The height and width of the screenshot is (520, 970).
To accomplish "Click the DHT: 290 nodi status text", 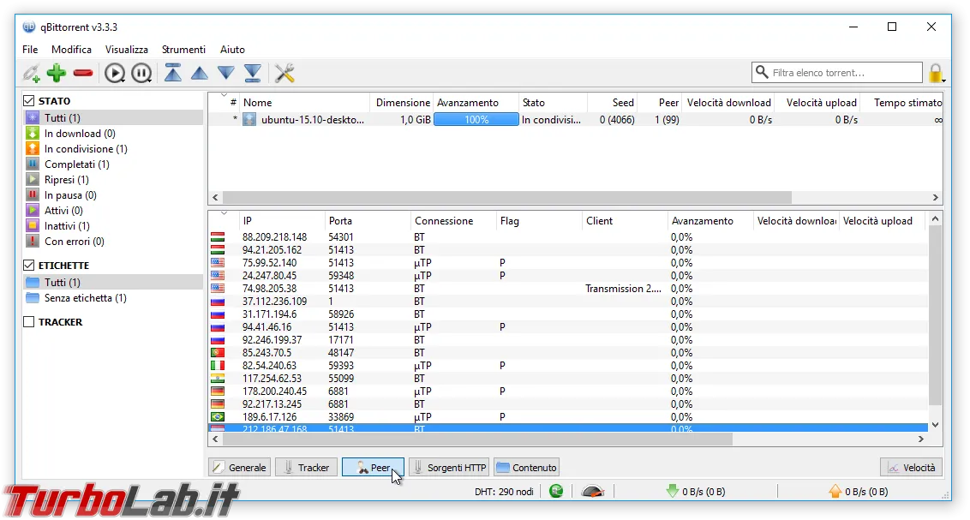I will (x=504, y=492).
